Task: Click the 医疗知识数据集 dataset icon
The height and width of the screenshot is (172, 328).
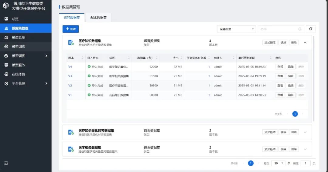Action: pyautogui.click(x=71, y=43)
